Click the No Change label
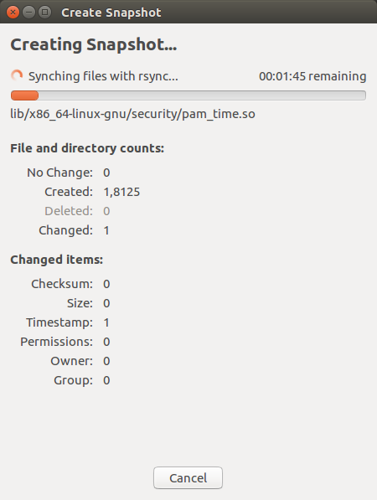The image size is (377, 500). [60, 173]
